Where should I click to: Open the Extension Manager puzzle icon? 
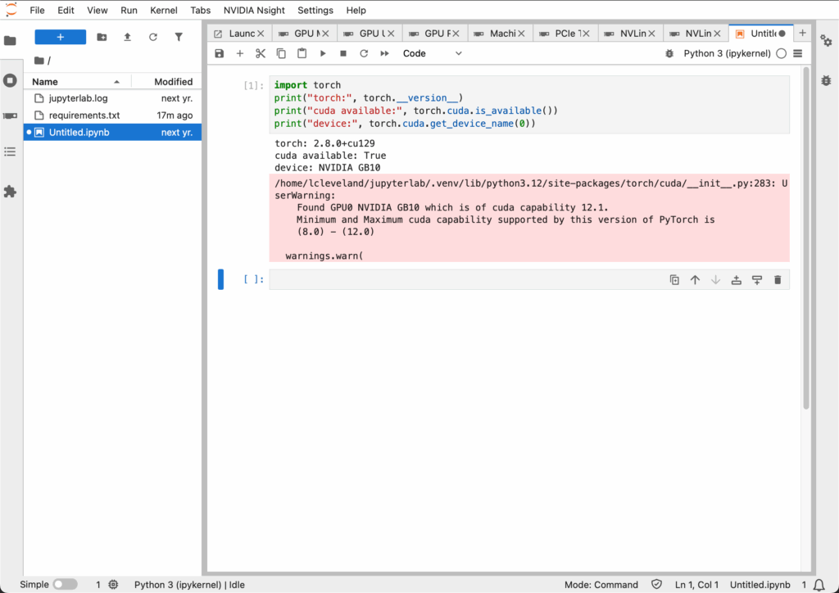coord(10,192)
